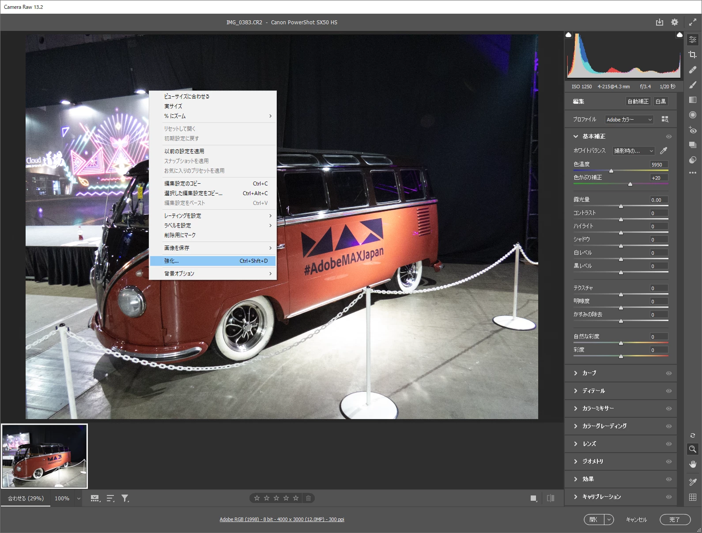Select the Crop and Rotate tool
This screenshot has height=533, width=702.
[x=693, y=54]
